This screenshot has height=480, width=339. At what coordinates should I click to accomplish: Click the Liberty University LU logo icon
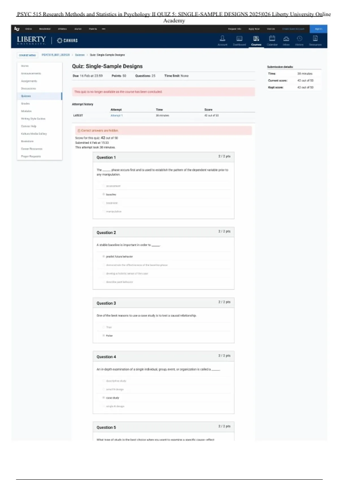(x=17, y=29)
